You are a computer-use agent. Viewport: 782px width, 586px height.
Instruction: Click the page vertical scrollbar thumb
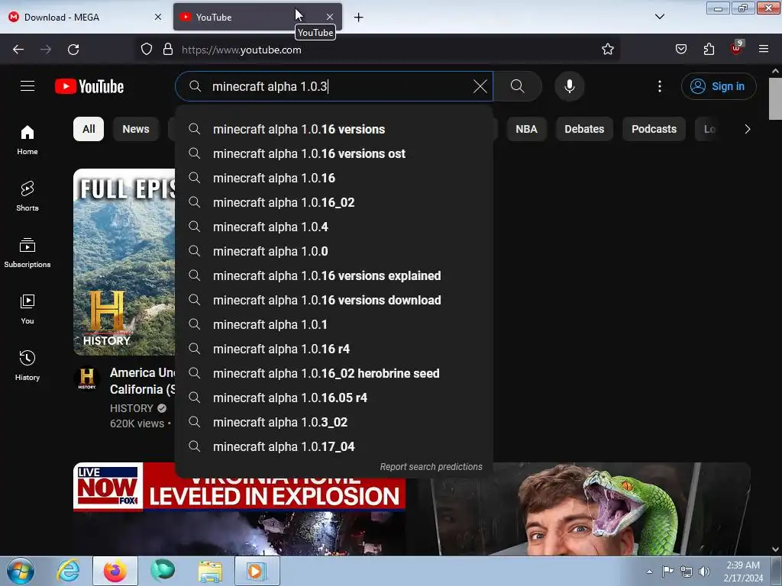[x=776, y=98]
